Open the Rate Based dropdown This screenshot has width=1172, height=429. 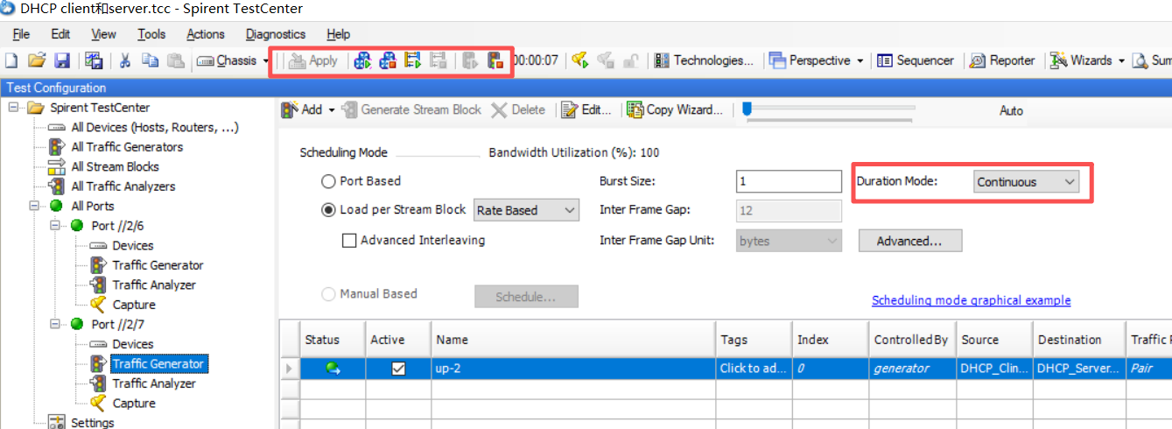526,210
